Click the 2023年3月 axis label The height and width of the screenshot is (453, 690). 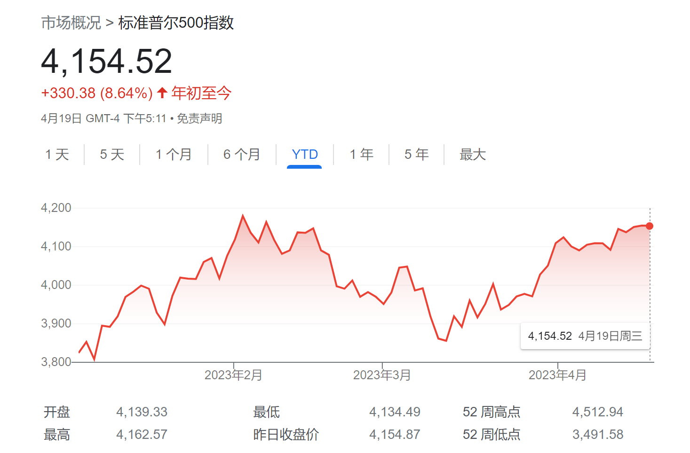(x=382, y=375)
